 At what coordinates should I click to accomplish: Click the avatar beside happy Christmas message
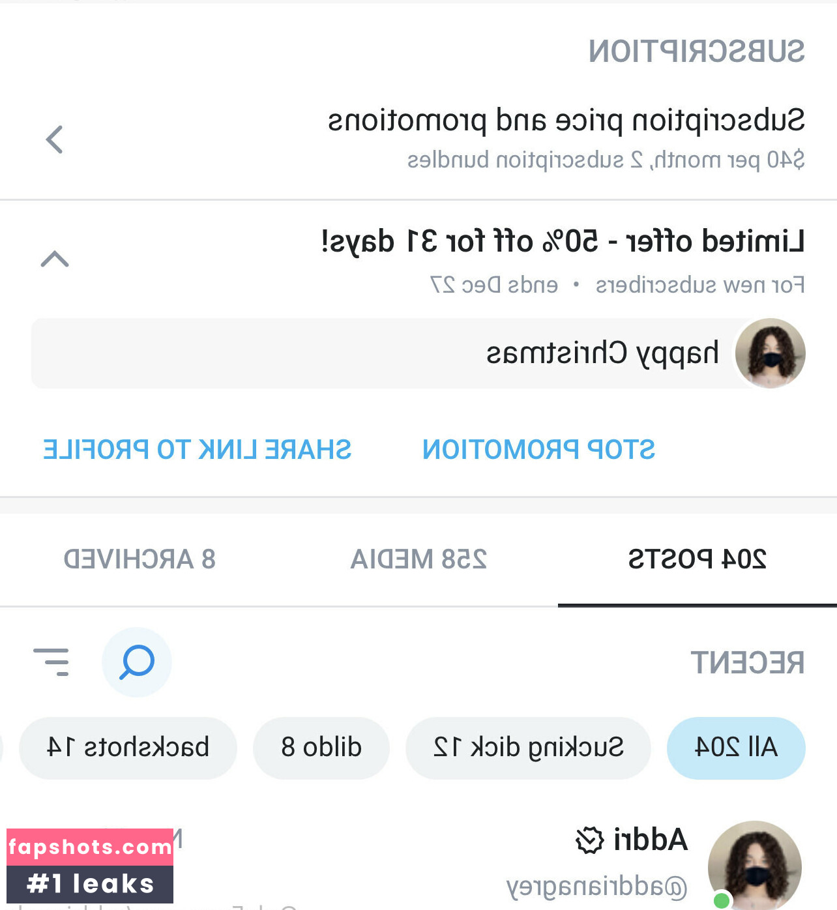tap(770, 353)
